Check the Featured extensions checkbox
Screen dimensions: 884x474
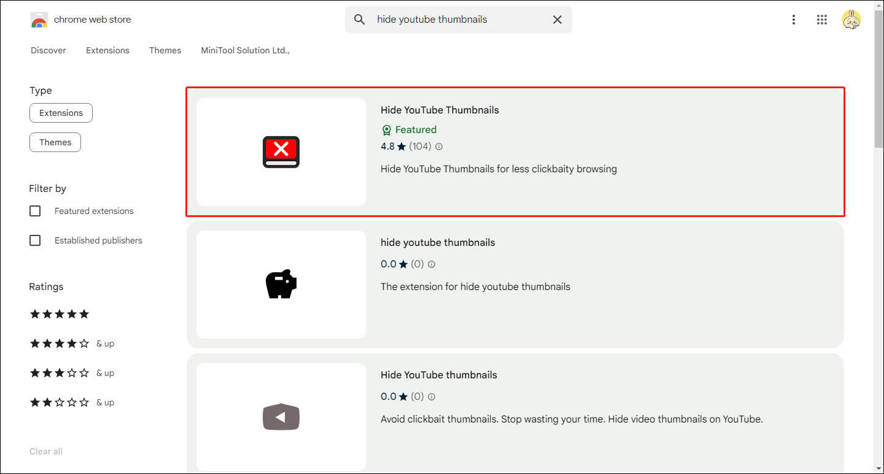tap(35, 211)
